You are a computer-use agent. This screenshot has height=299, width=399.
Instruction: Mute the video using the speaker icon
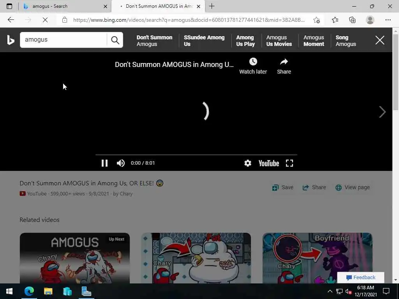[x=121, y=163]
